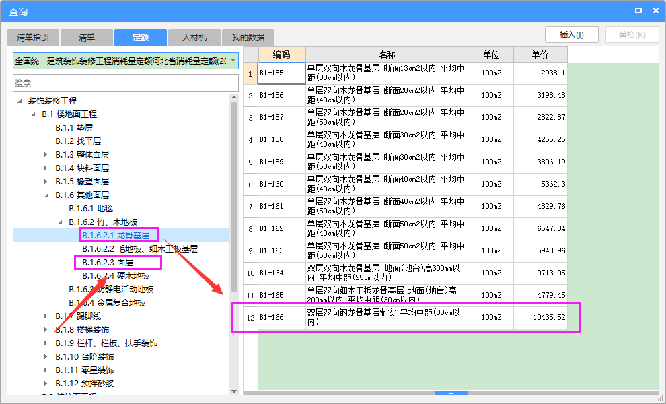
Task: Click the tree scrollbar up arrow
Action: (x=234, y=97)
